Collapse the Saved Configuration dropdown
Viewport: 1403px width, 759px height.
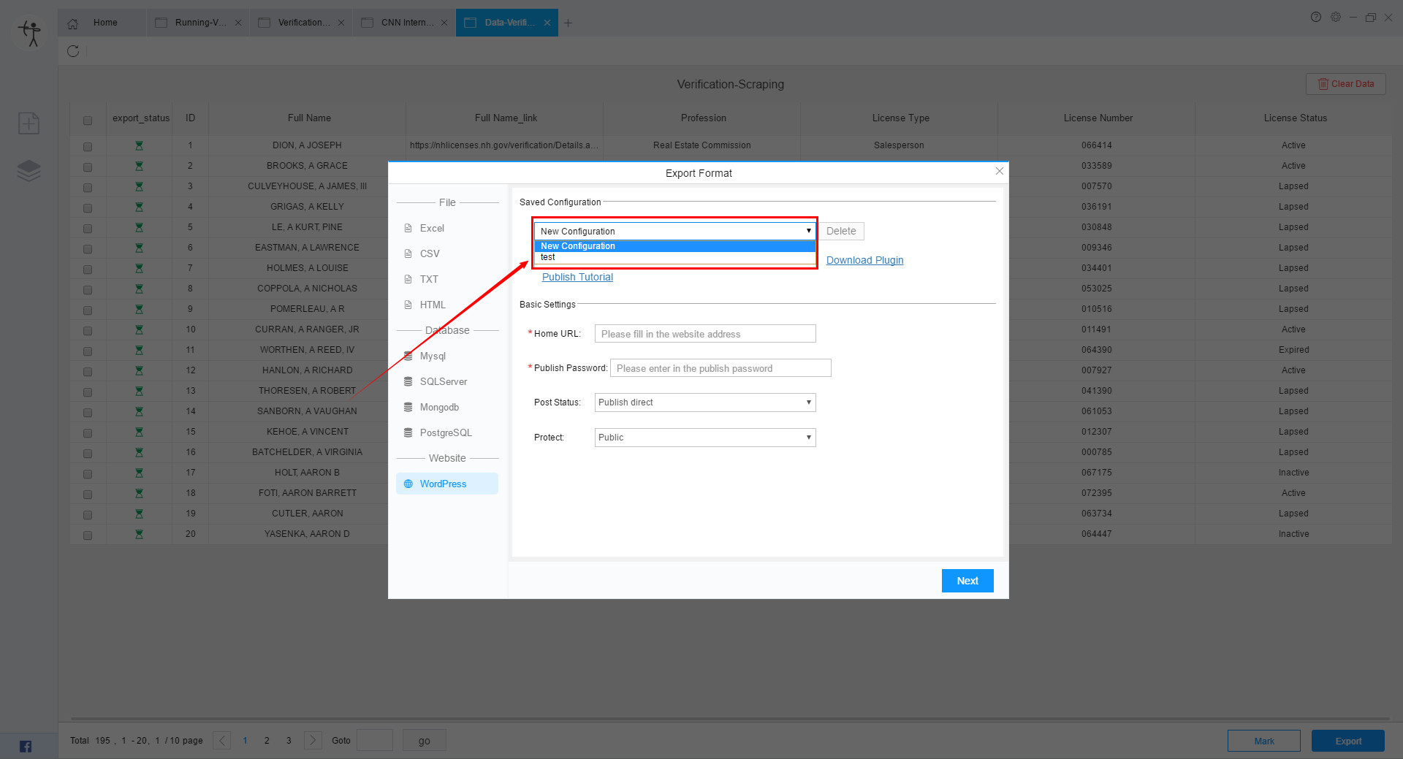[x=675, y=231]
